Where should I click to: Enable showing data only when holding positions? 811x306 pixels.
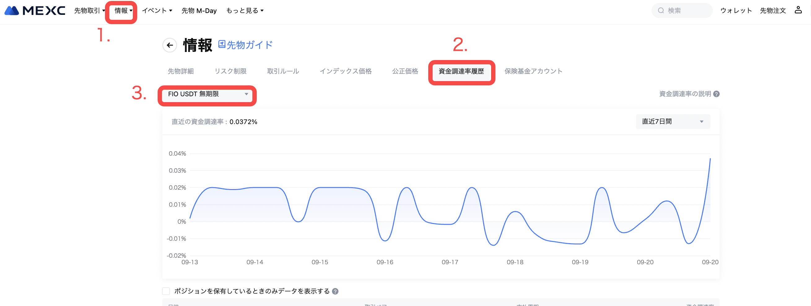click(166, 291)
